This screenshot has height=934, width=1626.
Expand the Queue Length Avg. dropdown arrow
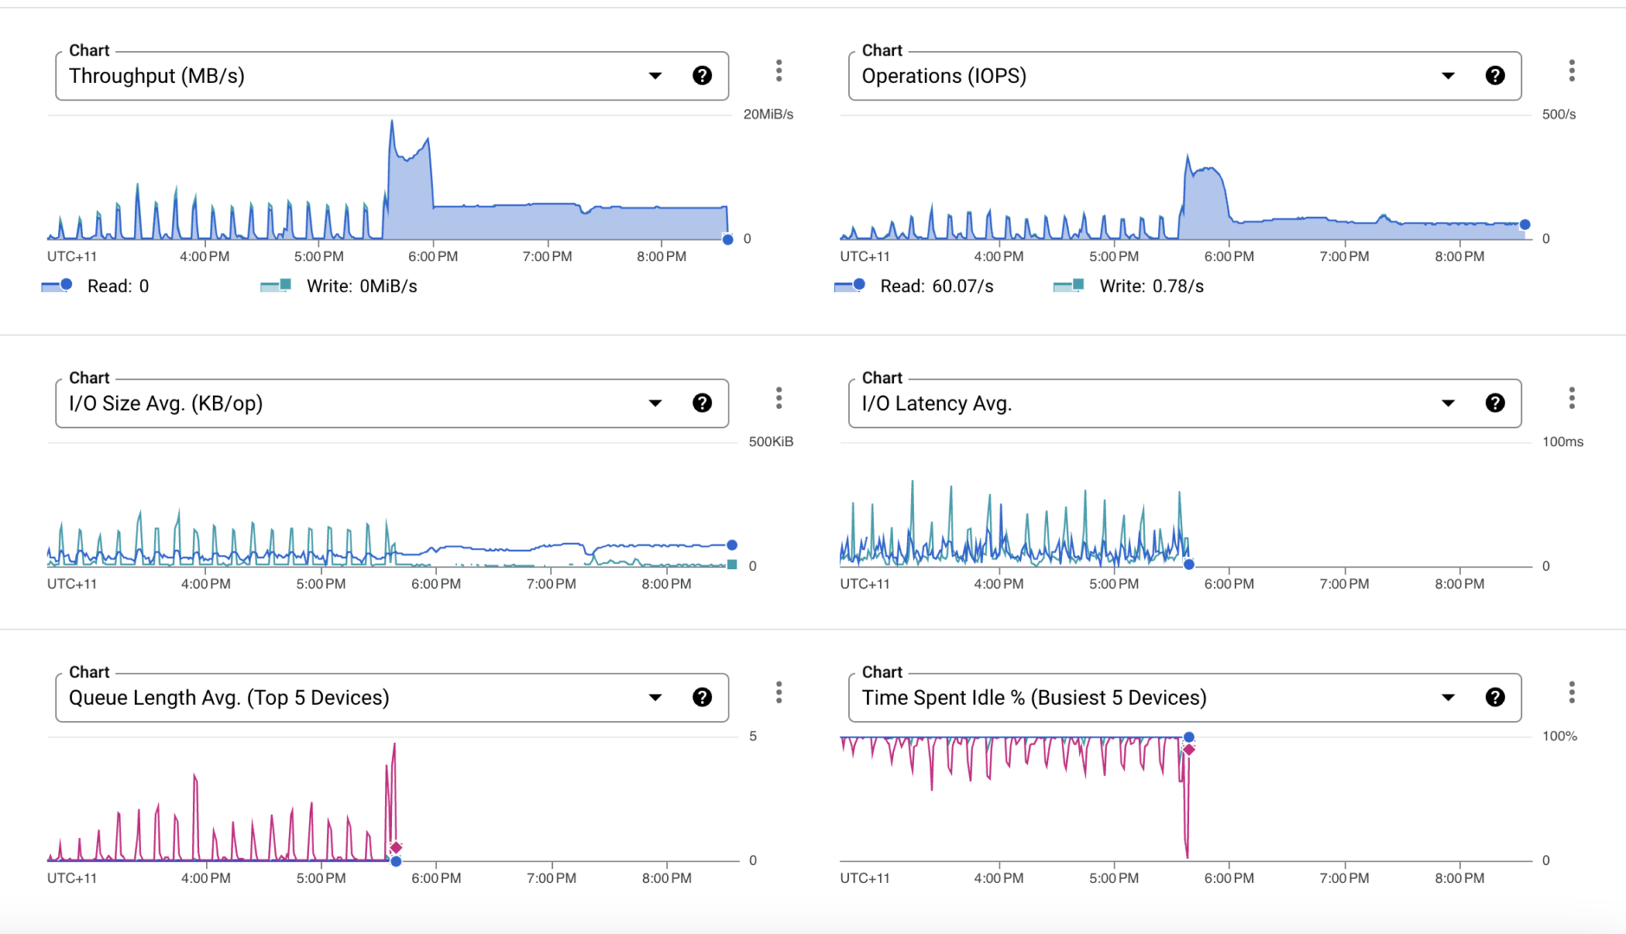pyautogui.click(x=655, y=698)
